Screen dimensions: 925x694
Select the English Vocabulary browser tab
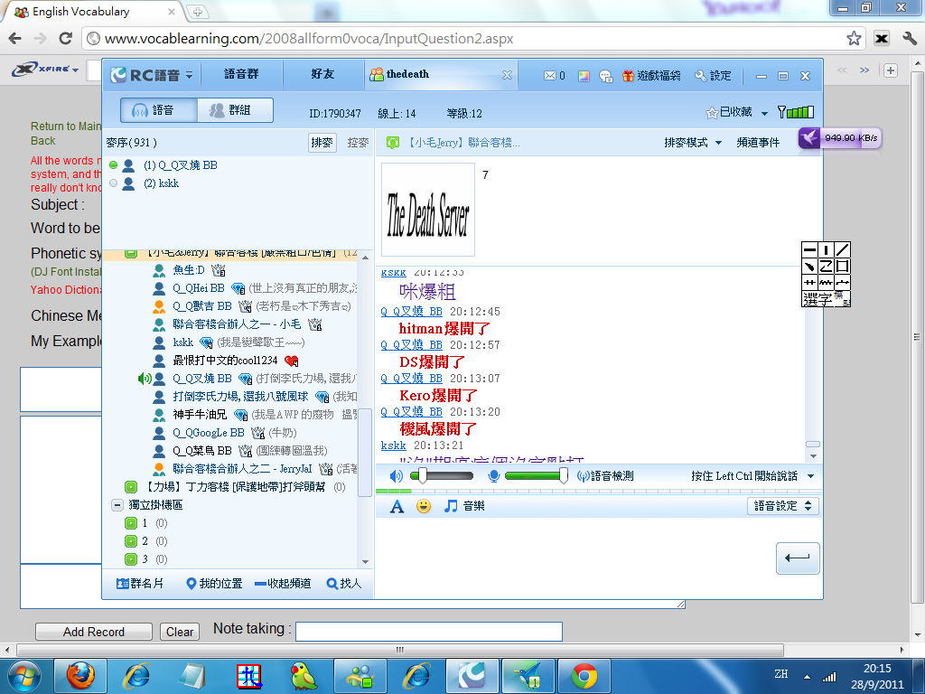(93, 12)
